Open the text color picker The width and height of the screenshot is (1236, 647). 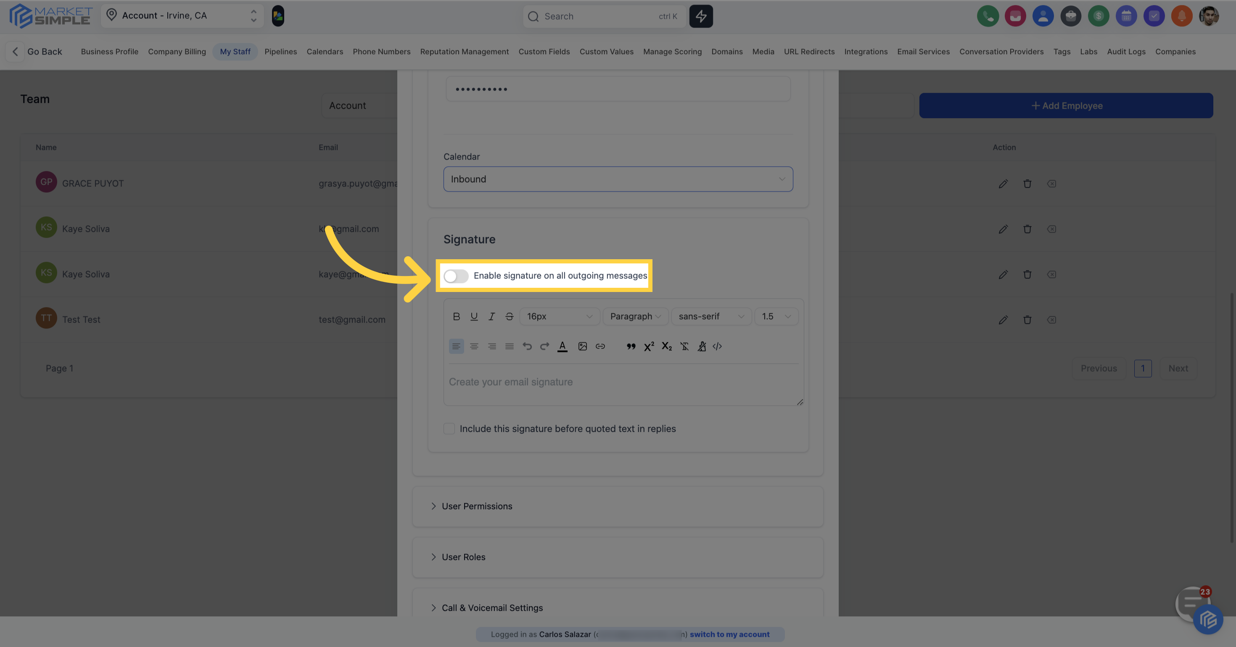point(563,346)
